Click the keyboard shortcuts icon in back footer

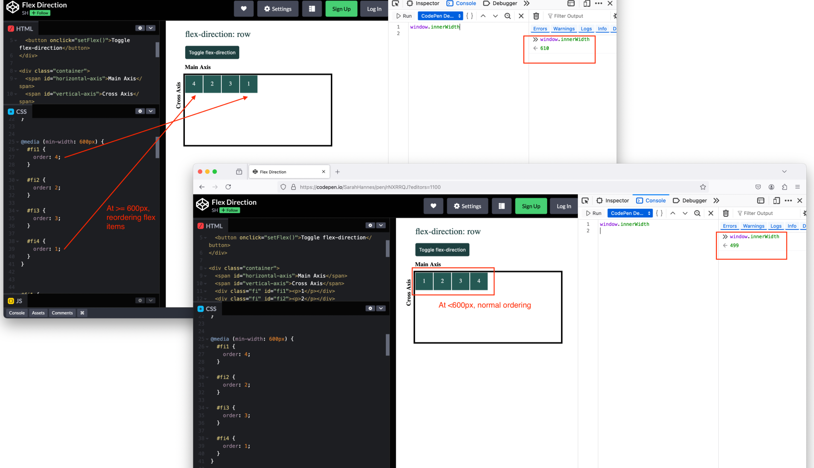click(x=82, y=313)
